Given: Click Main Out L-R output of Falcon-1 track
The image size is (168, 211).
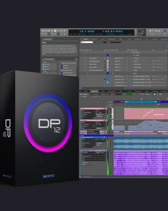Looking at the screenshot, I should pyautogui.click(x=119, y=58).
